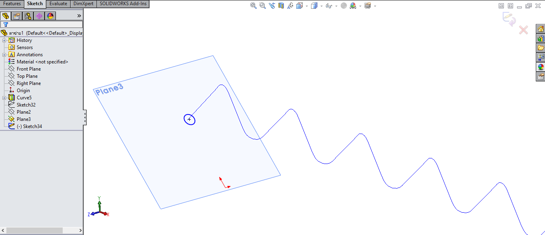Click the Hide/Show Items glasses icon
Screen dimensions: 545x235
click(x=329, y=6)
